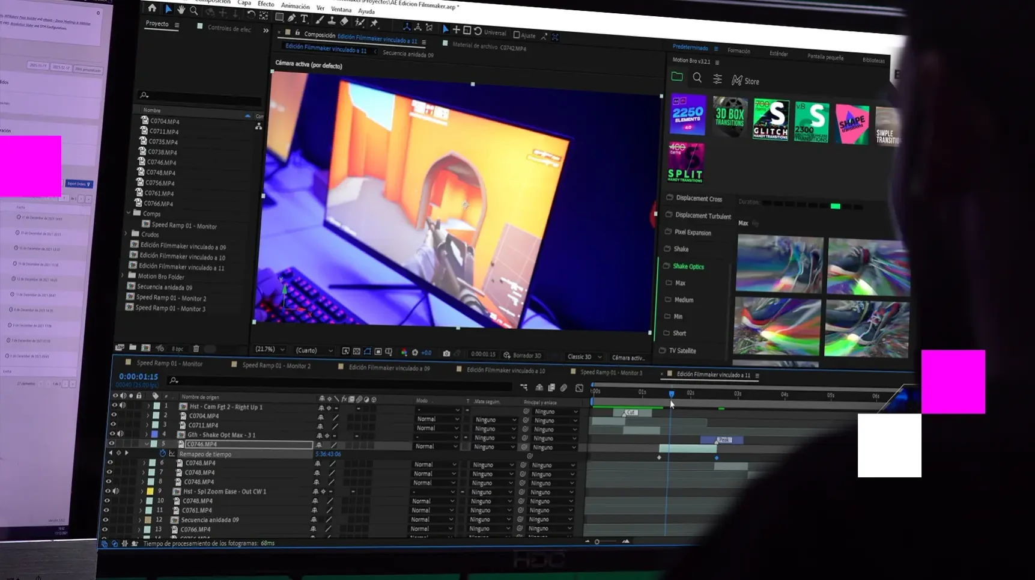Open the Animación menu
1035x580 pixels.
tap(295, 6)
